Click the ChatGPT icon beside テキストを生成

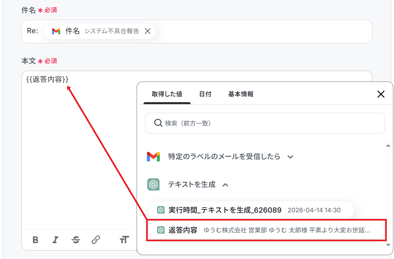point(153,184)
